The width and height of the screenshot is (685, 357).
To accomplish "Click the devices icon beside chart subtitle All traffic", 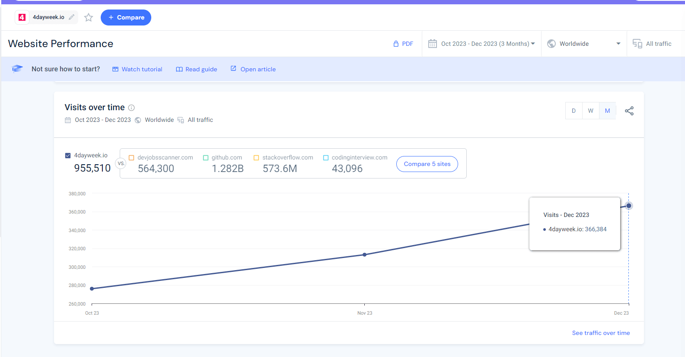I will click(181, 120).
